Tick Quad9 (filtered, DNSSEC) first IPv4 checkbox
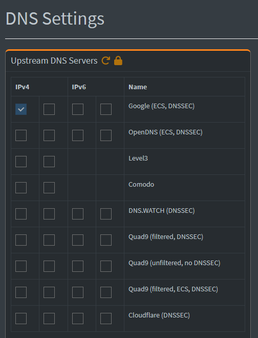 point(21,240)
